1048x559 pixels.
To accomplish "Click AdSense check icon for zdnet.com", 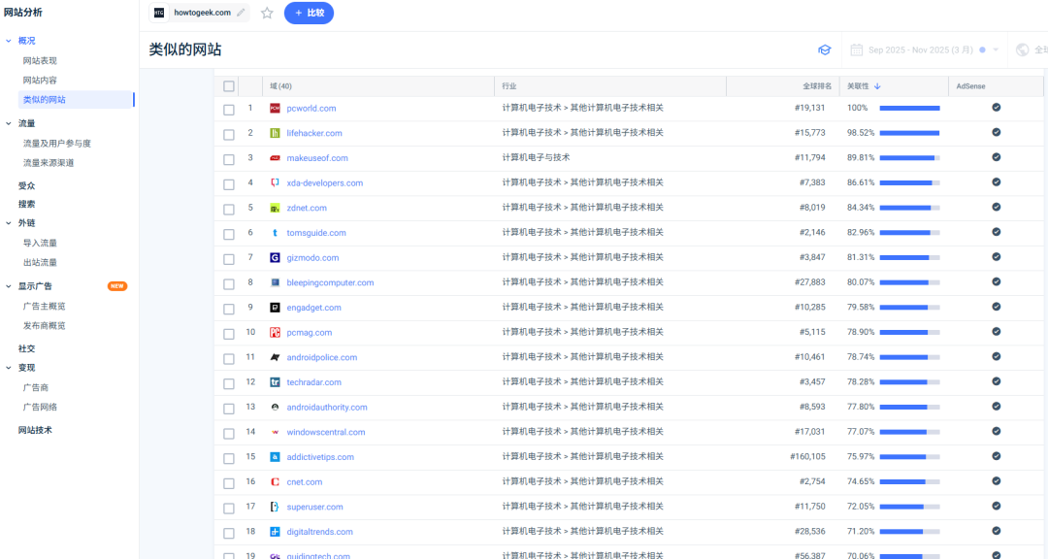I will click(996, 208).
